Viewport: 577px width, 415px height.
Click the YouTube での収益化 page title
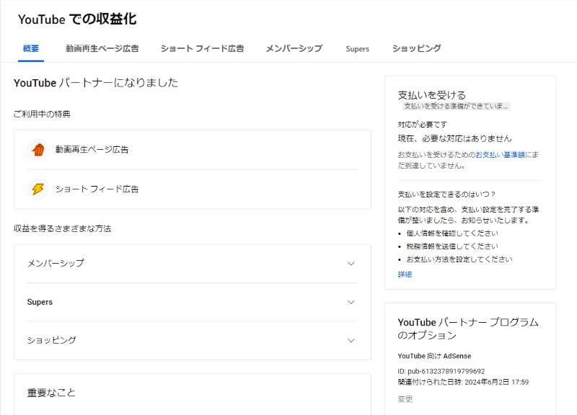tap(77, 19)
